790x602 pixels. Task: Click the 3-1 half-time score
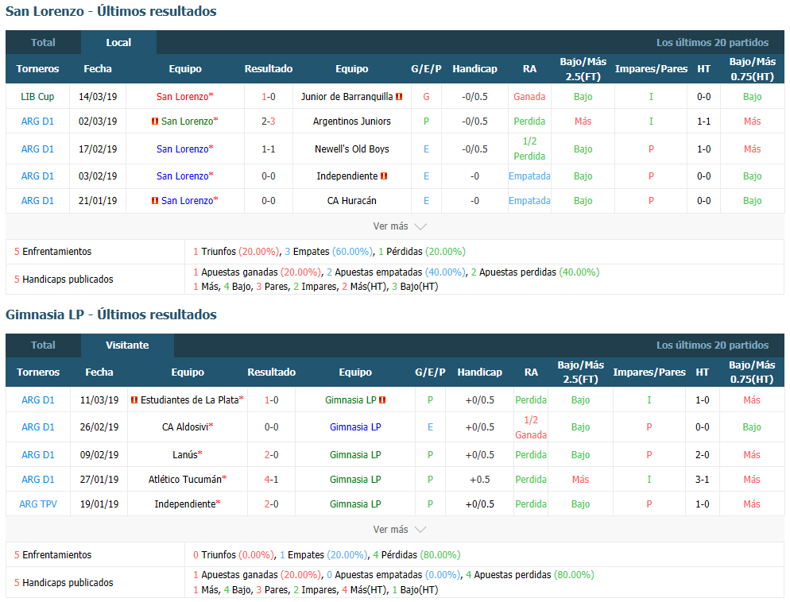click(x=703, y=479)
